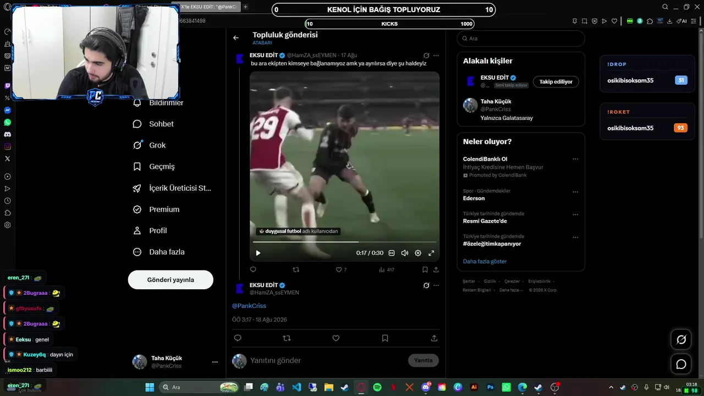Take a snapshot with the Opera toolbar

click(584, 21)
